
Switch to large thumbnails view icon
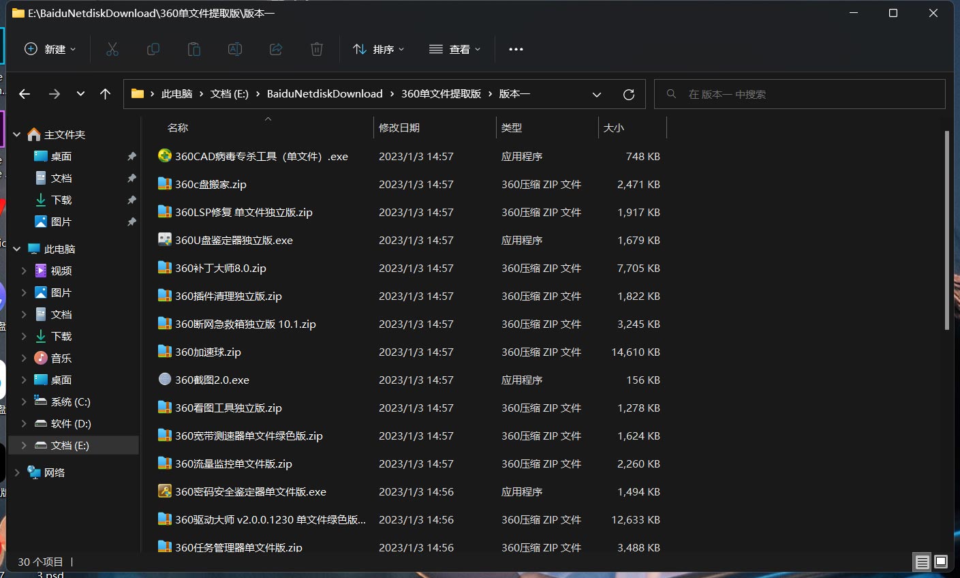[941, 562]
